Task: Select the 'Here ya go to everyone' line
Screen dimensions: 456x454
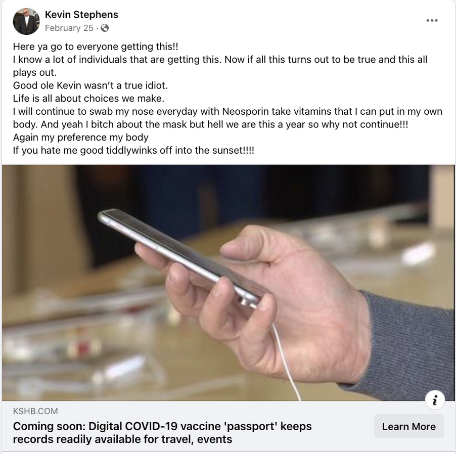Action: coord(96,47)
